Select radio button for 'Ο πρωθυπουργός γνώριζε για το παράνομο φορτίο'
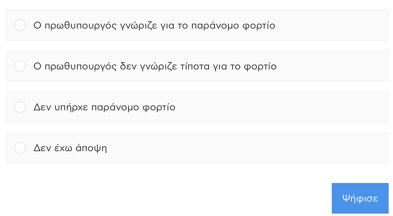This screenshot has width=393, height=216. point(20,25)
